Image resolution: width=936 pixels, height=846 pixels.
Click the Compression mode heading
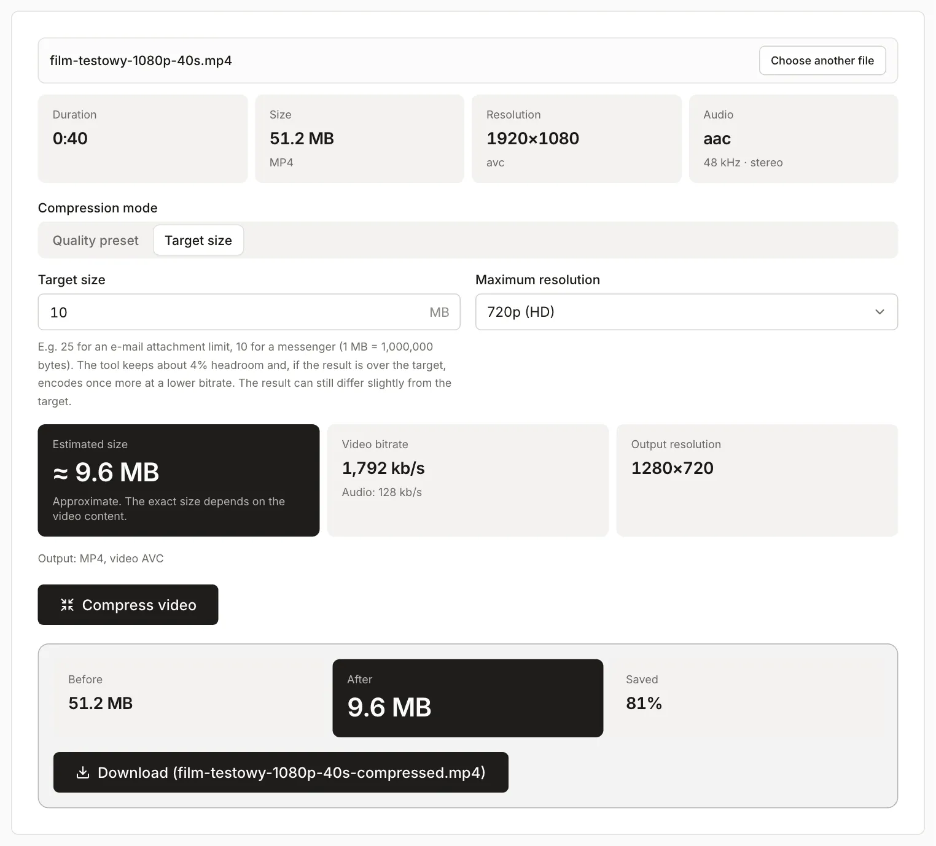(x=98, y=208)
